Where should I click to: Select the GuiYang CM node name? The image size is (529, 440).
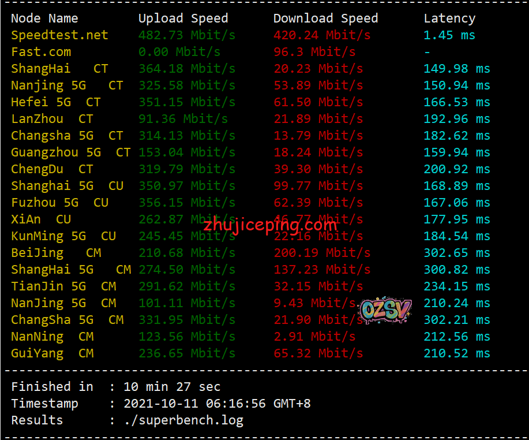click(x=52, y=353)
